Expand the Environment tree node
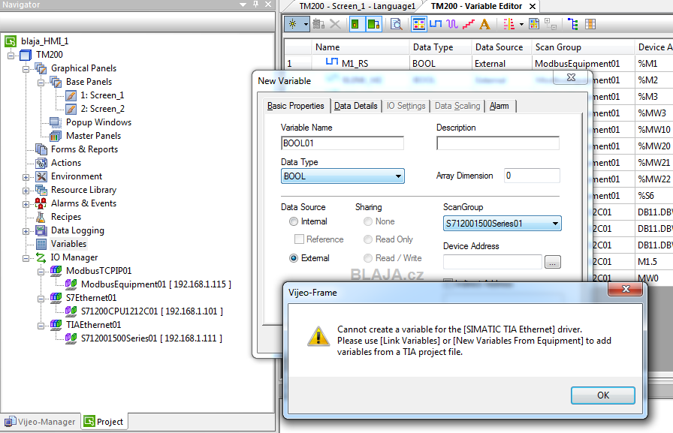The height and width of the screenshot is (433, 673). pos(26,177)
